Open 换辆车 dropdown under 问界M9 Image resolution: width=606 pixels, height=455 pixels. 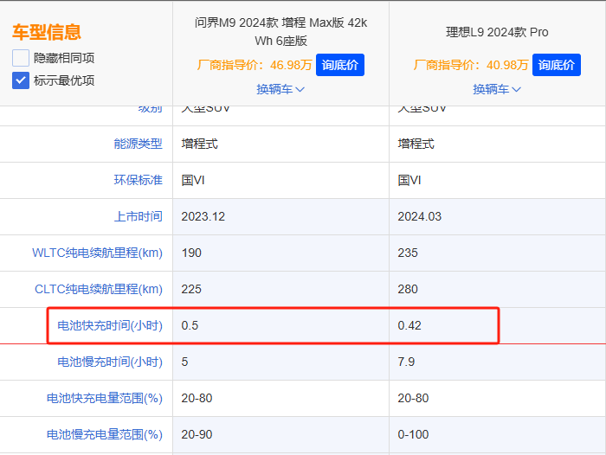click(280, 89)
